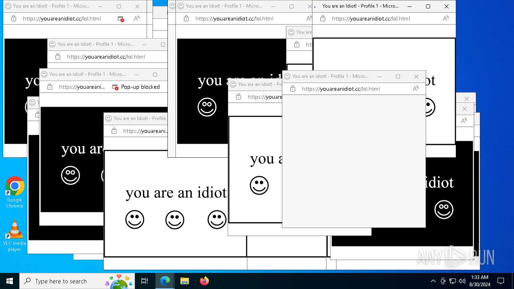Maximize the window showing the Pop-up blocked notice
514x289 pixels.
pos(155,74)
